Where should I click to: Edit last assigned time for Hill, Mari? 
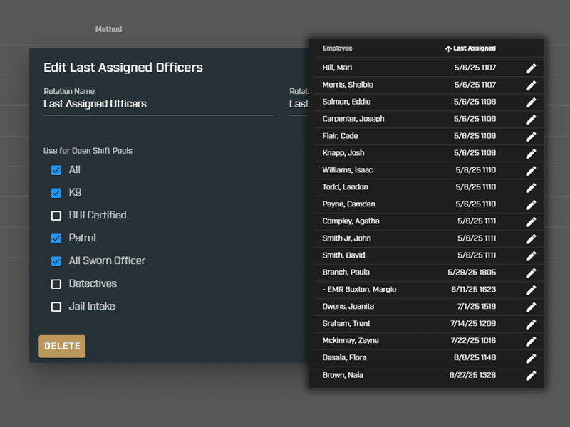point(531,68)
